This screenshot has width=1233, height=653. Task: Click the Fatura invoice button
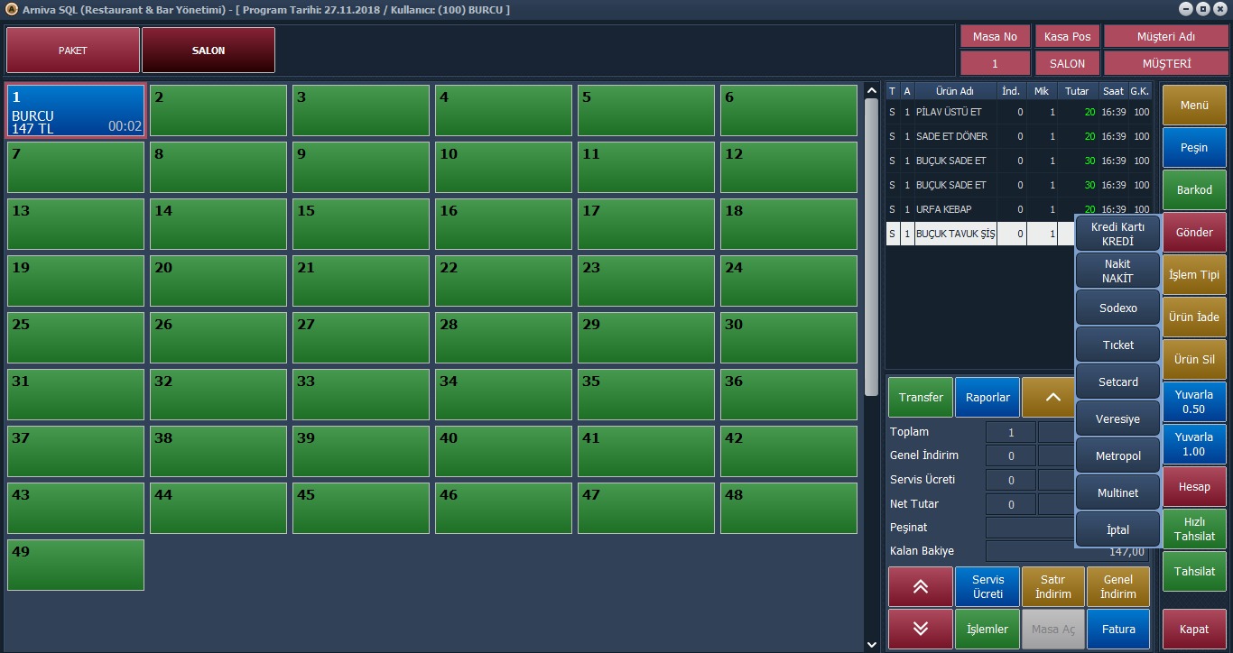[1118, 629]
